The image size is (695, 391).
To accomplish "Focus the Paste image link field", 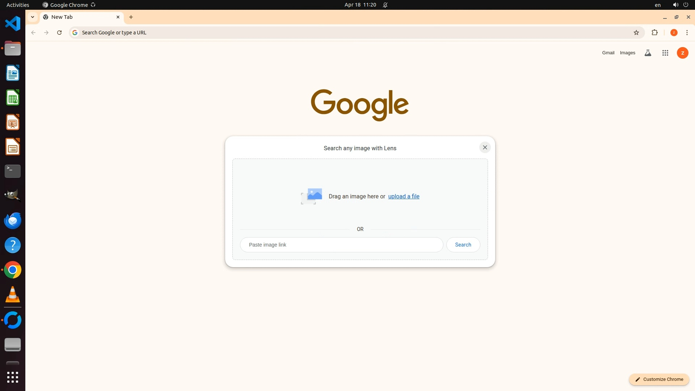I will coord(341,245).
